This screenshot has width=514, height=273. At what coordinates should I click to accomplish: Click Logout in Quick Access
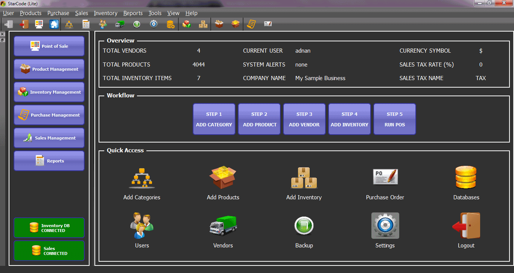[x=466, y=231]
